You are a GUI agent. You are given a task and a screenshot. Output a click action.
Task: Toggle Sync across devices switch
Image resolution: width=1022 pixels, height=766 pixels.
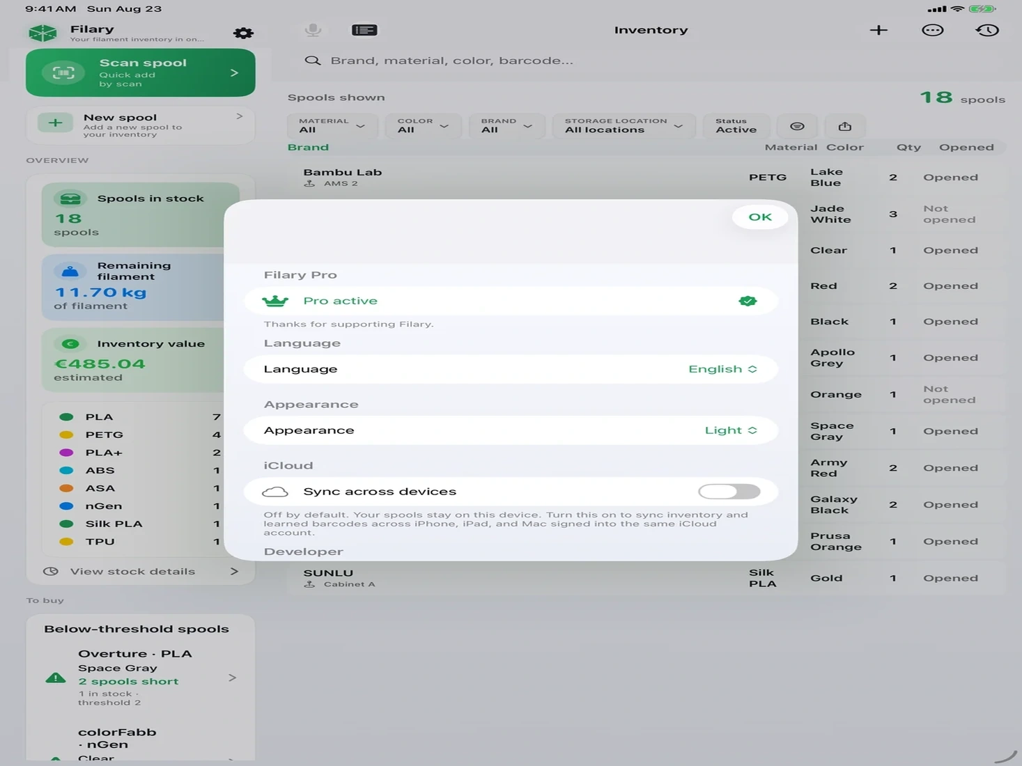(729, 491)
